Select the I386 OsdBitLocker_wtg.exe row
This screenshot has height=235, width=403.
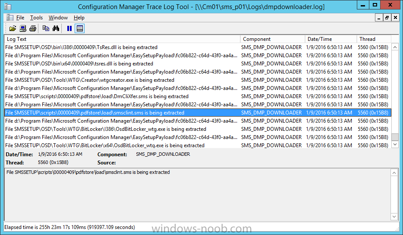coord(198,129)
